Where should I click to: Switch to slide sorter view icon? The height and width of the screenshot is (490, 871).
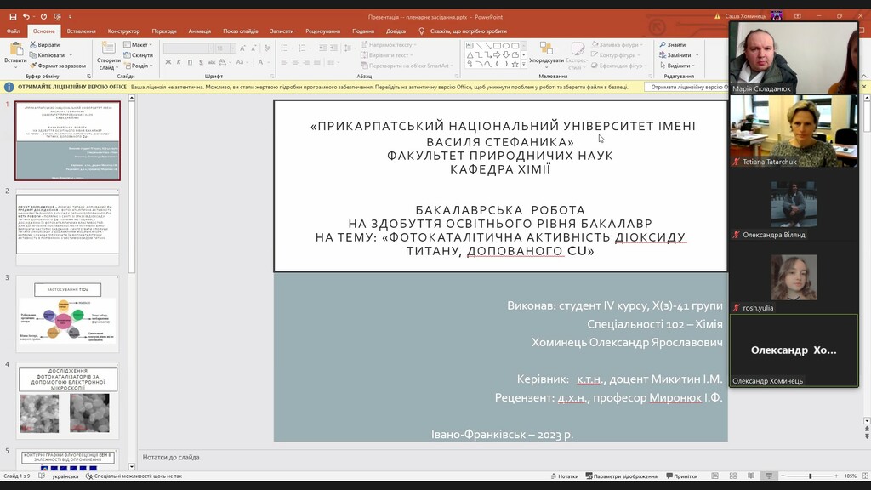pos(732,476)
